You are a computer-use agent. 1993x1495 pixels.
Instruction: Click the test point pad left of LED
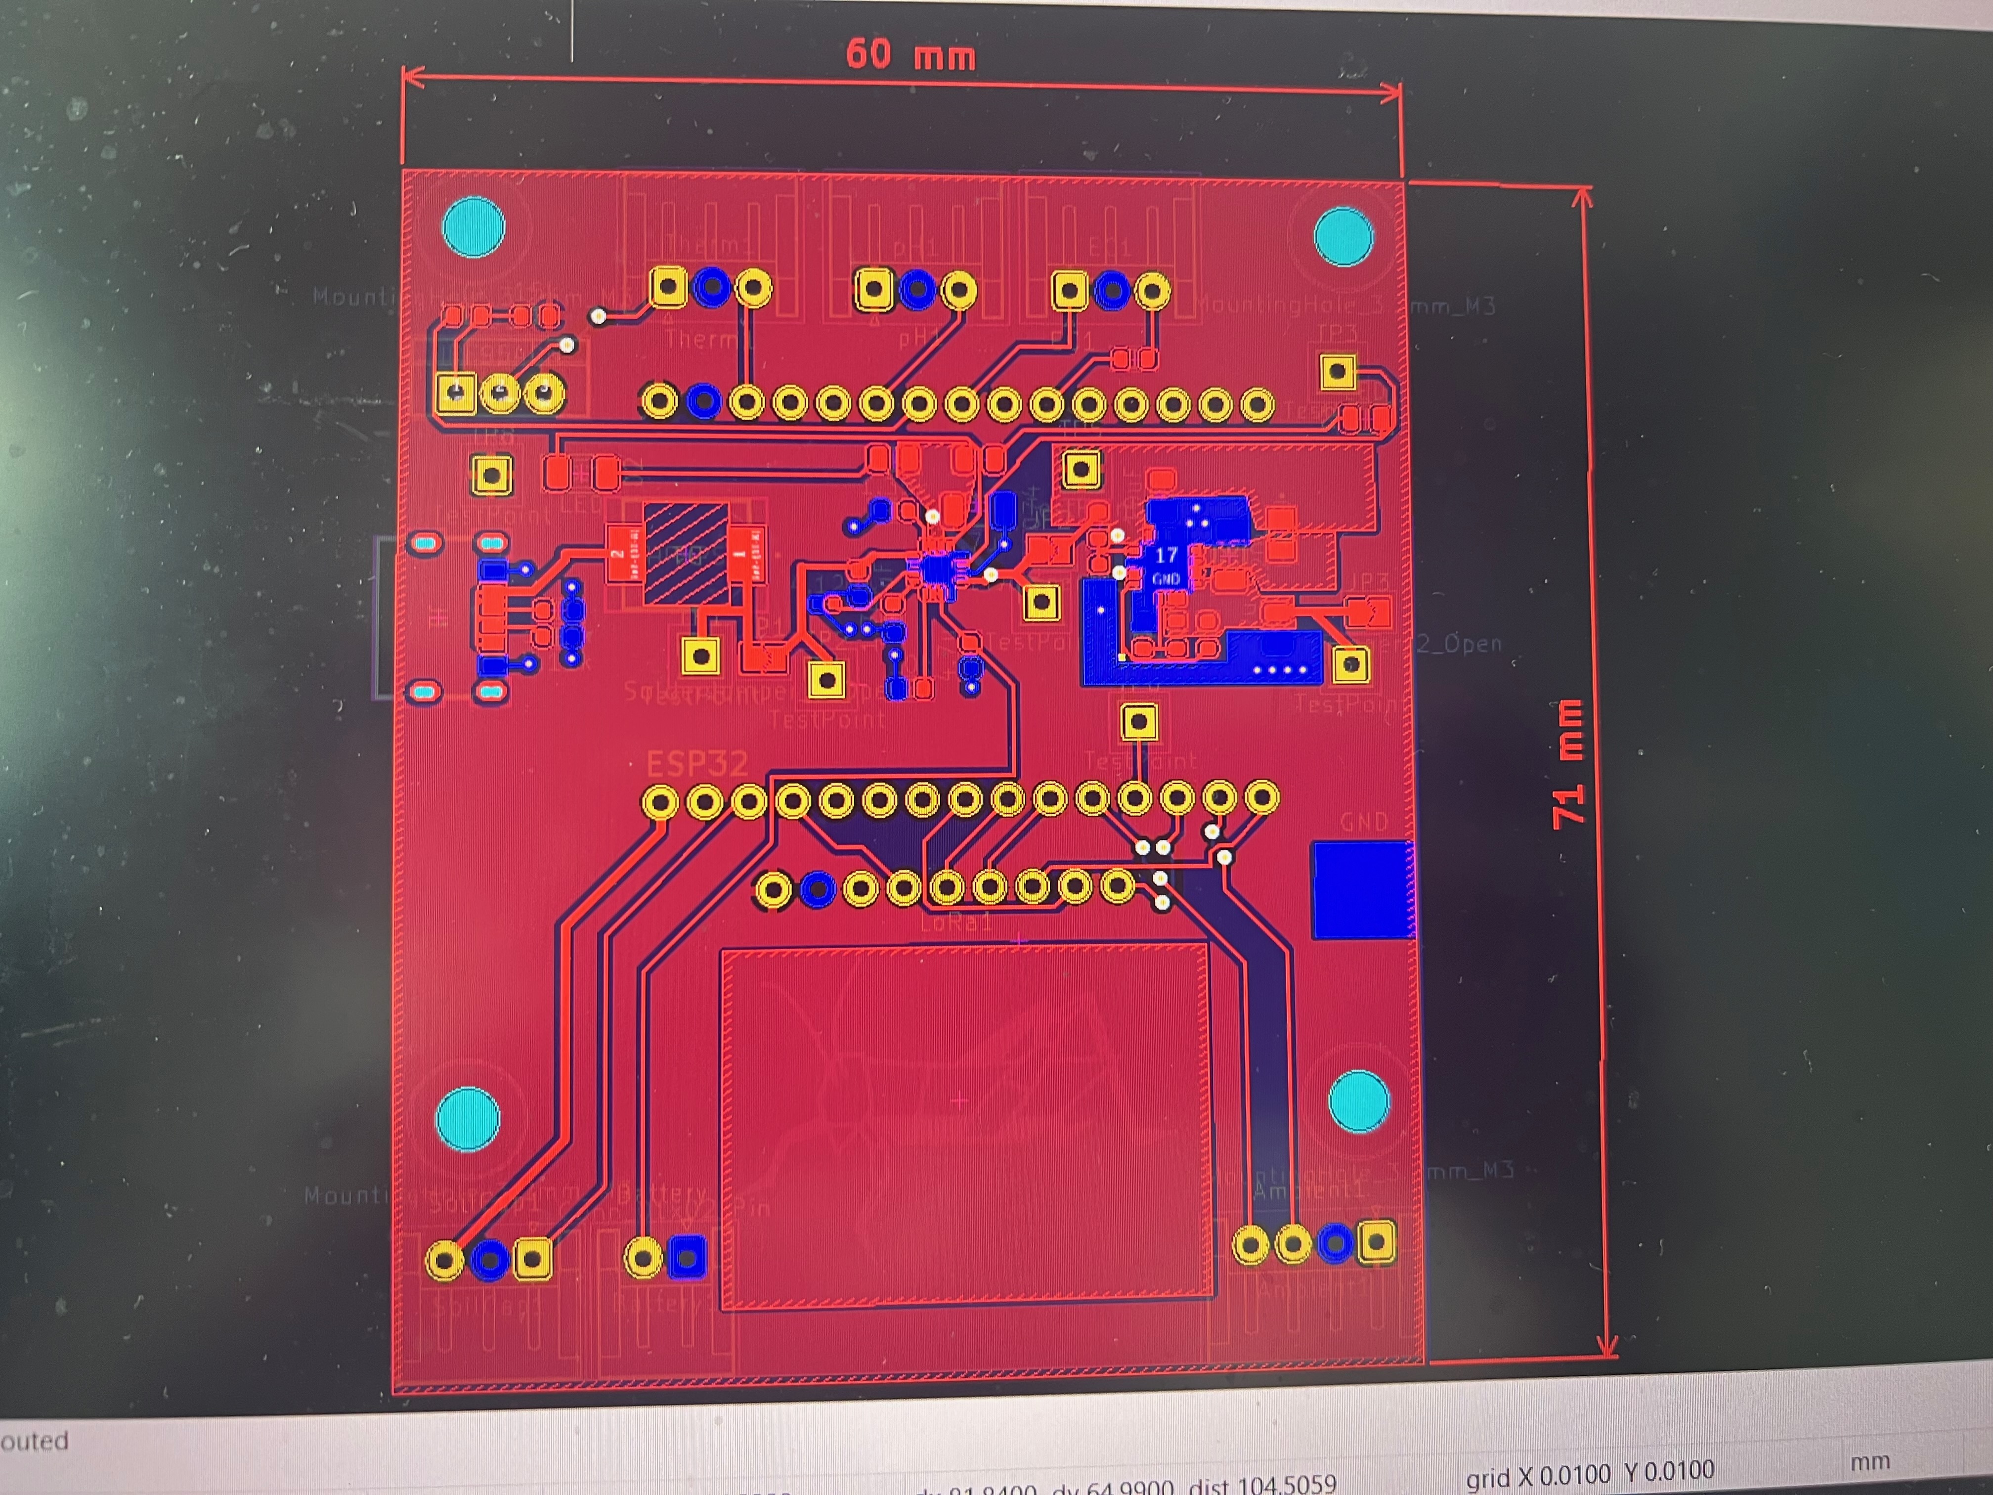[492, 475]
